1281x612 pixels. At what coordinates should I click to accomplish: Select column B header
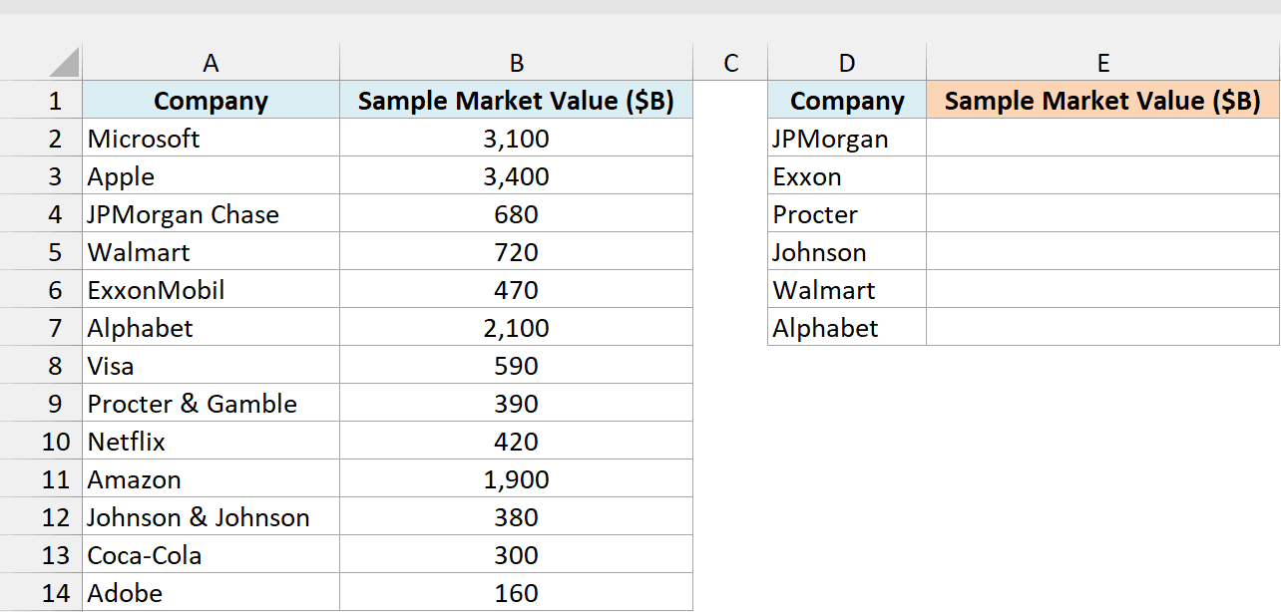click(516, 63)
